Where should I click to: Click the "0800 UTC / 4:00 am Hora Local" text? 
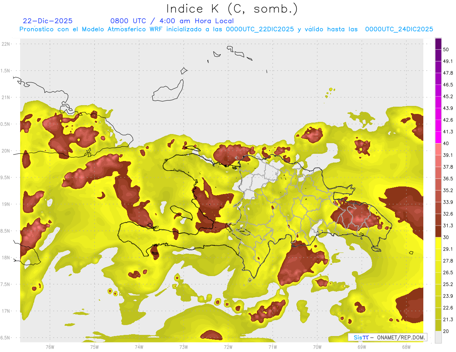click(172, 21)
